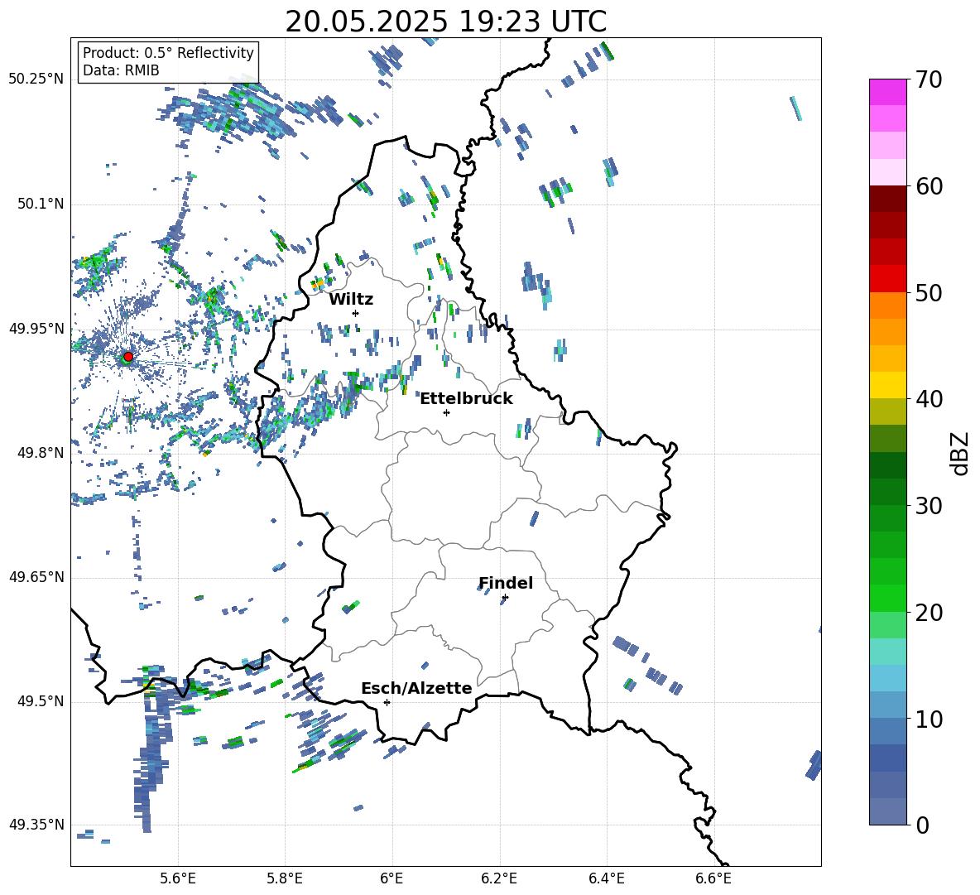Click the Data: RMIB text
Image resolution: width=980 pixels, height=895 pixels.
121,70
